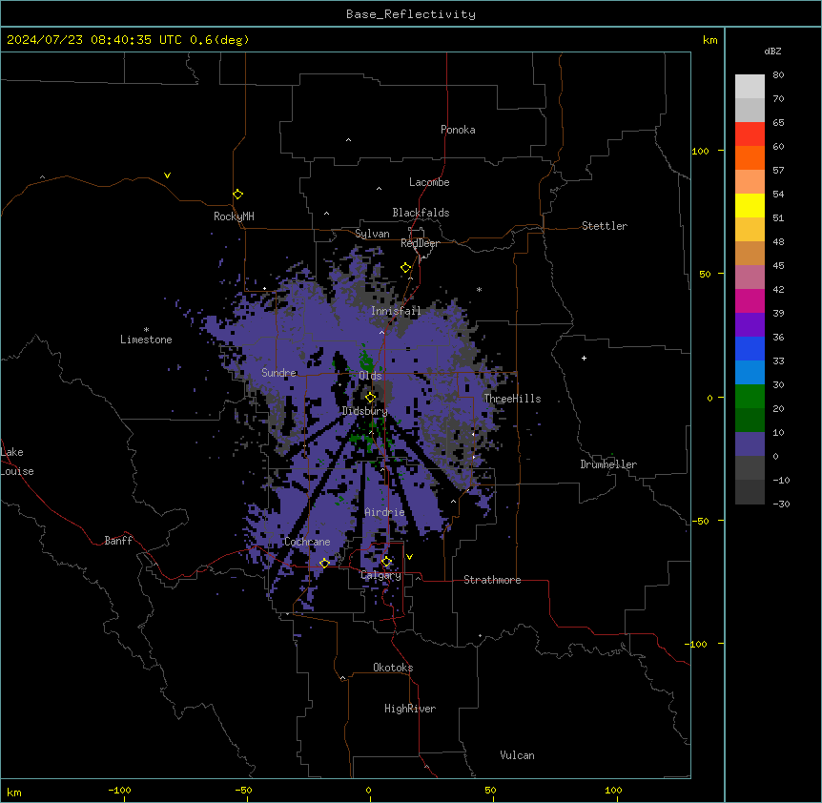Image resolution: width=822 pixels, height=803 pixels.
Task: Click the magenta 39-42 dBZ legend swatch
Action: point(750,300)
